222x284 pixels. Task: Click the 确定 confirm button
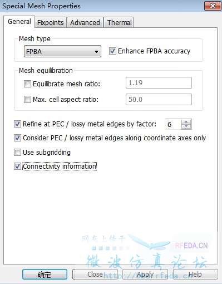click(x=45, y=275)
